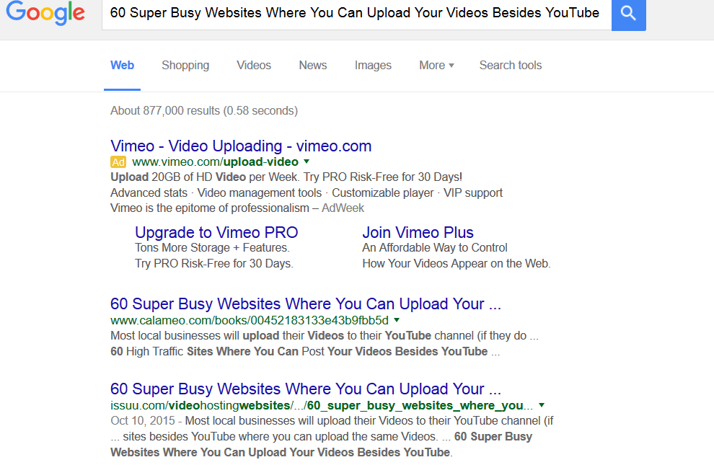The image size is (714, 465).
Task: Switch to the Shopping tab
Action: [x=185, y=65]
